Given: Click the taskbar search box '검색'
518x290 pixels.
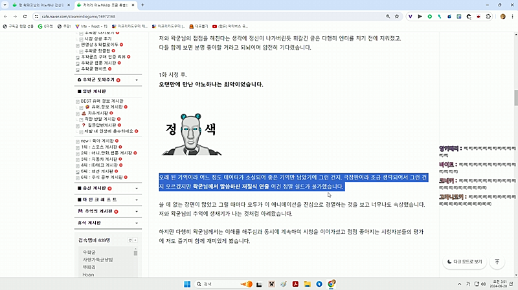Looking at the screenshot, I should coord(224,284).
